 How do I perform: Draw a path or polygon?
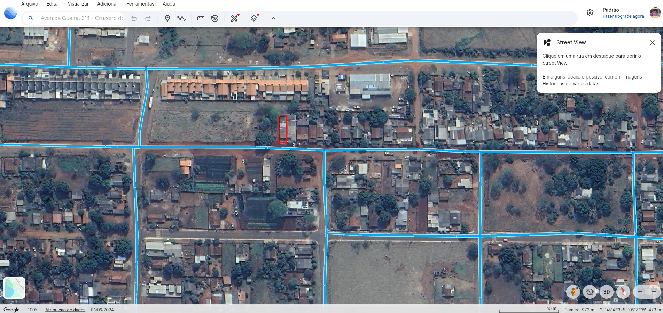click(181, 18)
